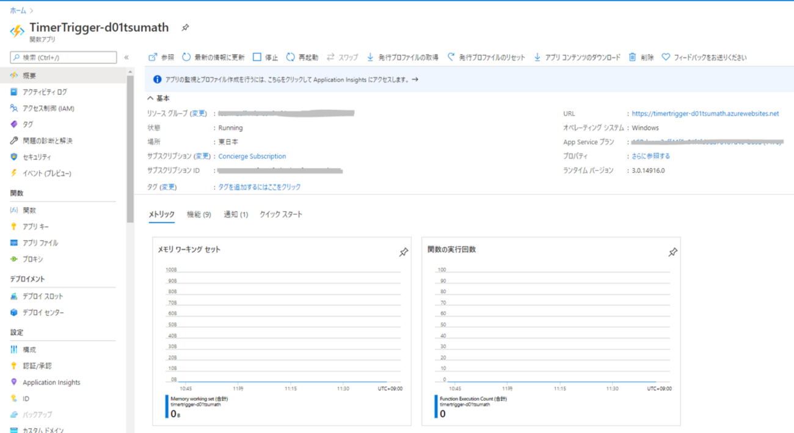Open the 通知 (1) tab
Viewport: 794px width, 433px height.
[x=236, y=214]
